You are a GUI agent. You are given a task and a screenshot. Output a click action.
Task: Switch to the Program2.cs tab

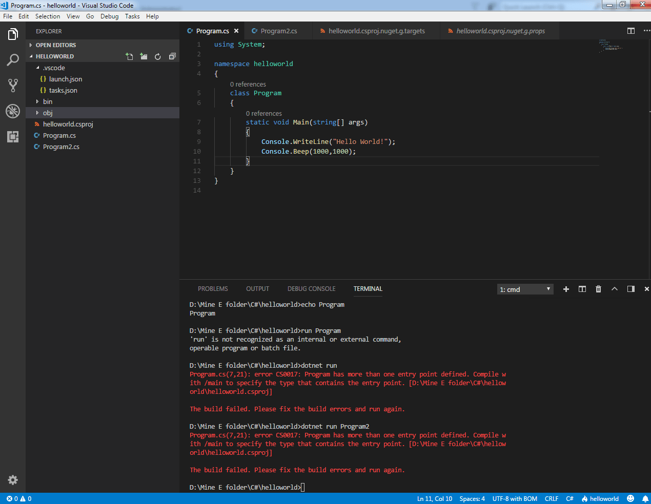tap(278, 31)
